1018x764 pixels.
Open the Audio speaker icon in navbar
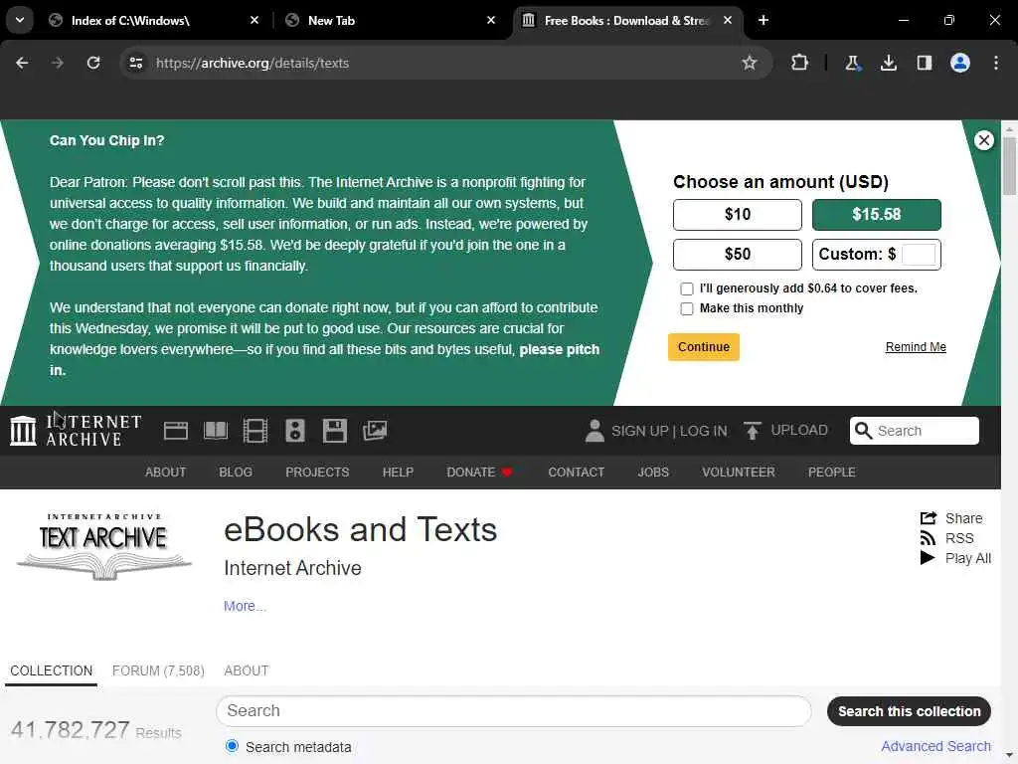(x=294, y=431)
